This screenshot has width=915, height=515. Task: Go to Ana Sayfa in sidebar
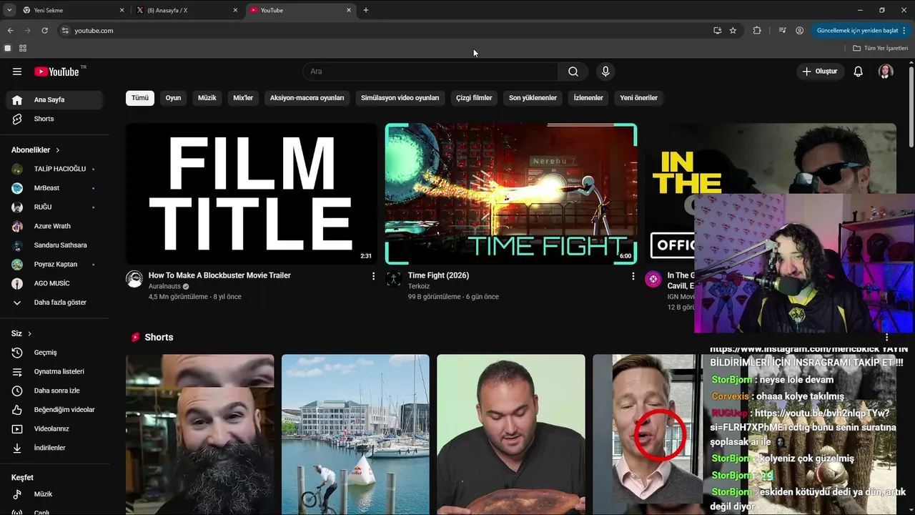coord(54,100)
